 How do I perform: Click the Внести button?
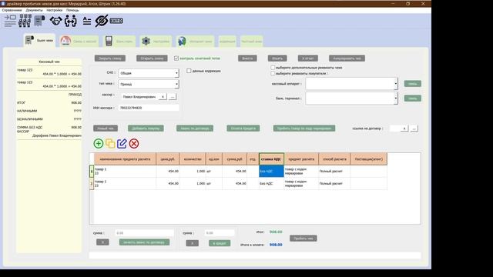pyautogui.click(x=247, y=58)
